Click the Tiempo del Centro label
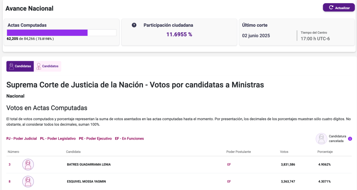 (314, 32)
